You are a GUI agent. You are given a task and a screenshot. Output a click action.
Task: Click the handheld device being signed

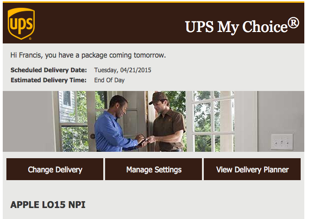click(142, 142)
